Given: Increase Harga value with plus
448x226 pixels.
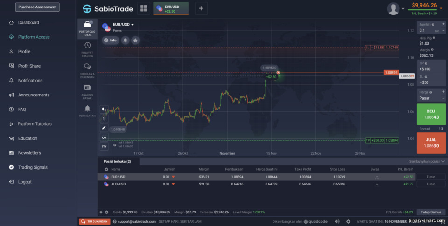Looking at the screenshot, I should (443, 92).
